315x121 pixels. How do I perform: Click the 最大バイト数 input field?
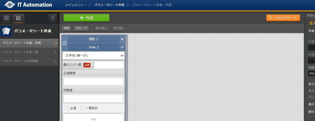pos(109,65)
